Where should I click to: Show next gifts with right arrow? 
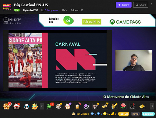click(x=152, y=106)
